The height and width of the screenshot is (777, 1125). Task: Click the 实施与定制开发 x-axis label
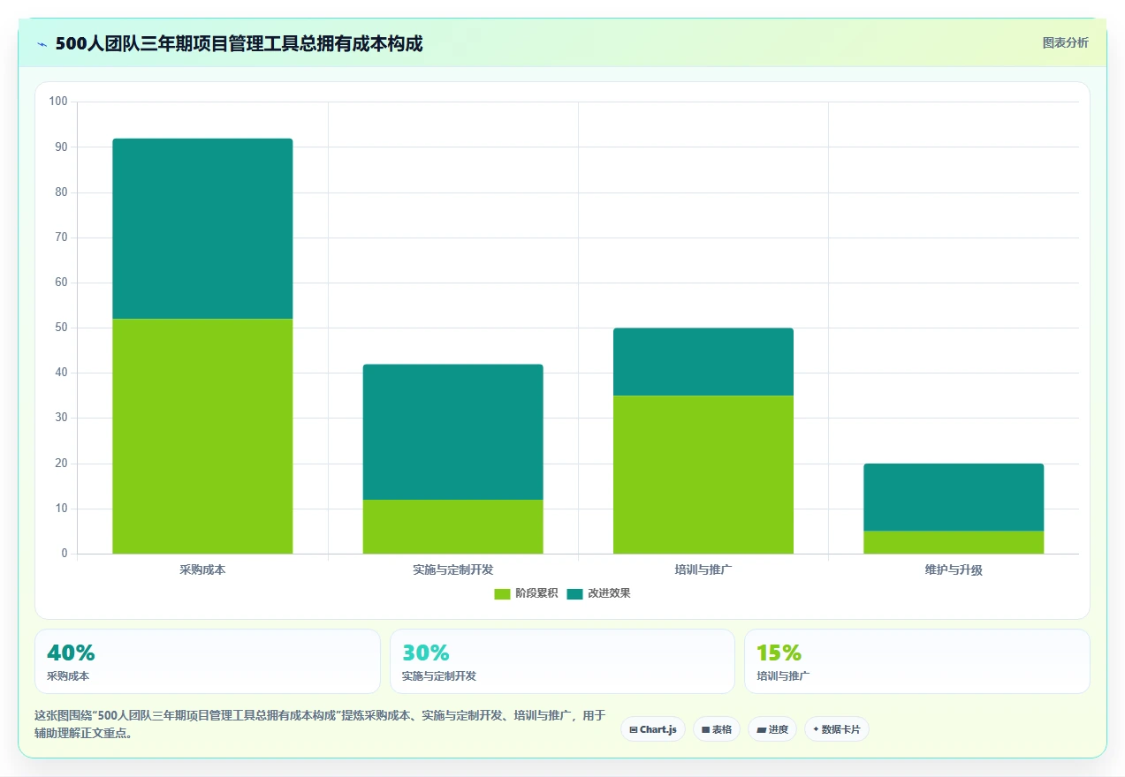[x=452, y=570]
